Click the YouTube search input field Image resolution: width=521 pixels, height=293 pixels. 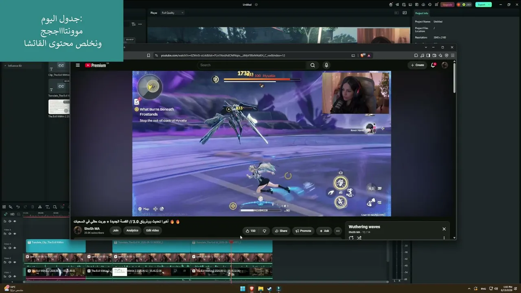252,65
